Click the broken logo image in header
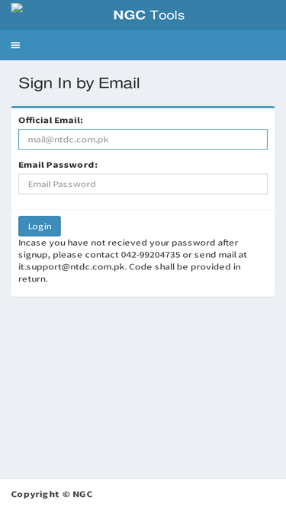 click(x=17, y=8)
